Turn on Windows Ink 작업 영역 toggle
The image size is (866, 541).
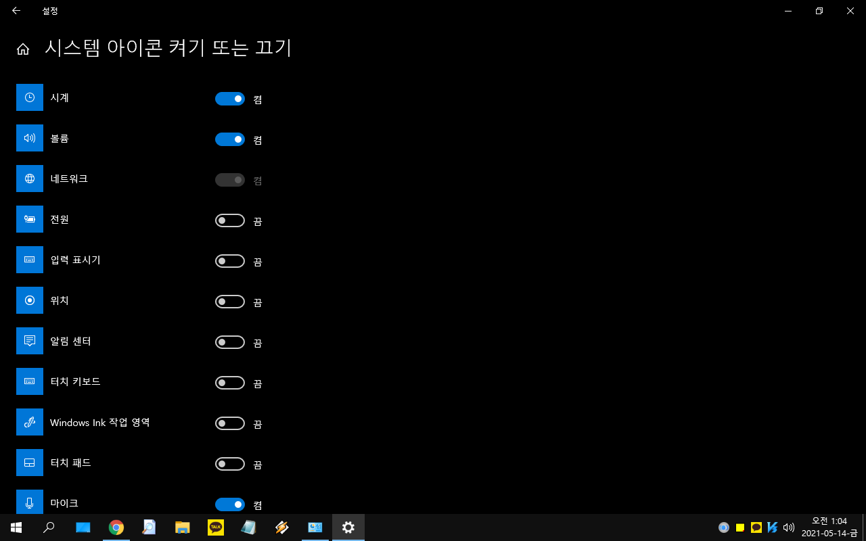pos(230,423)
